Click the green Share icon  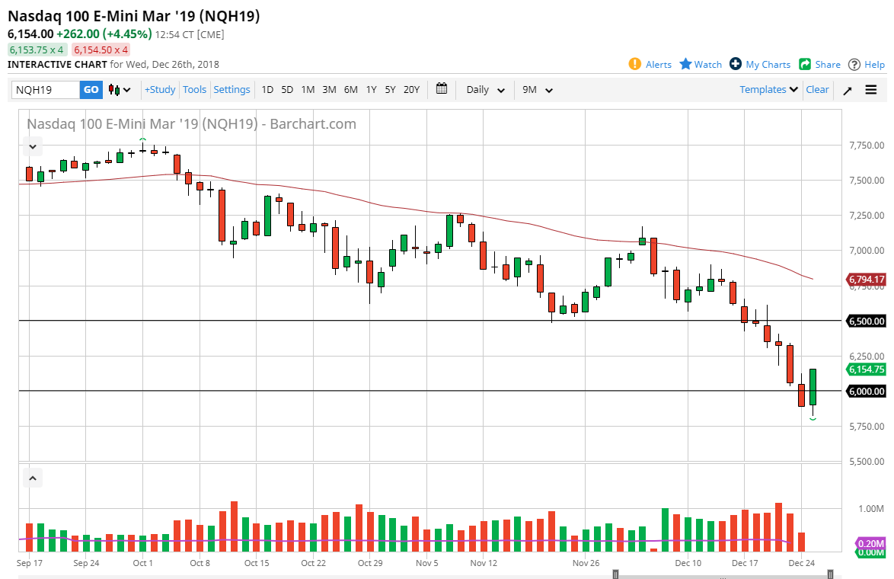coord(803,64)
